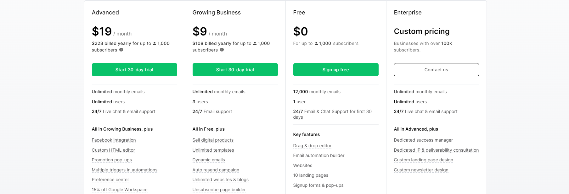Click Auto resend campaign feature
The height and width of the screenshot is (194, 569).
[x=216, y=170]
